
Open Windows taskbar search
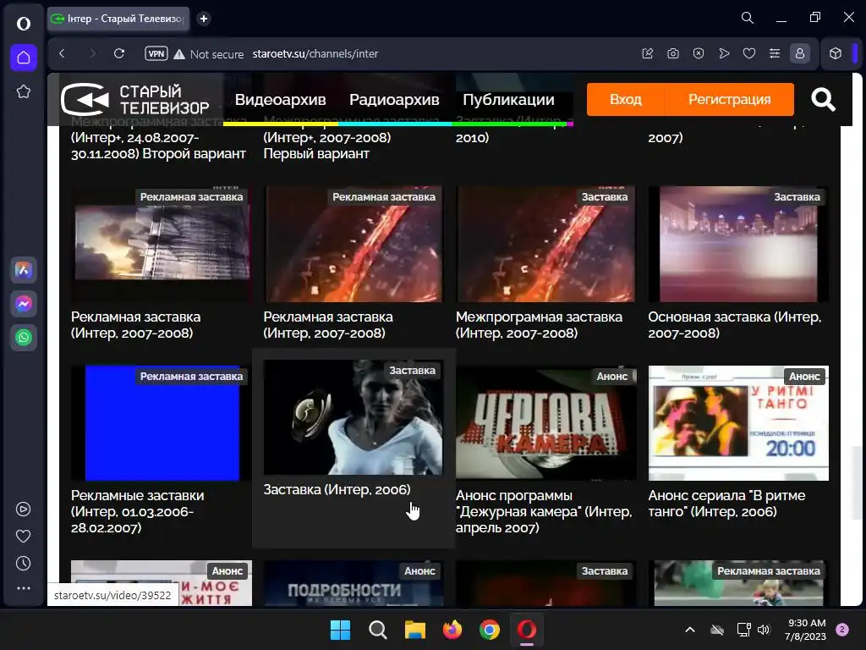coord(378,630)
